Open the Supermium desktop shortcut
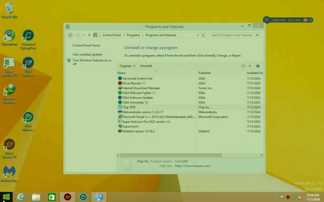 [x=9, y=38]
